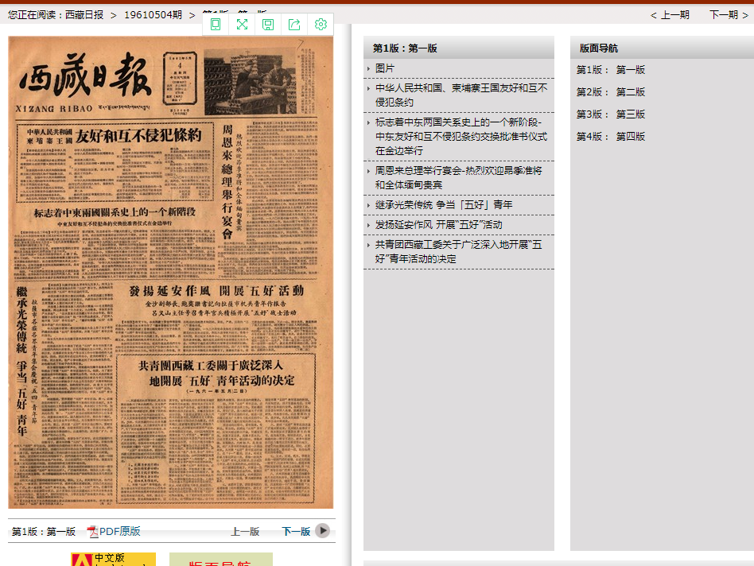Select 第3版：第三版 in page navigation
Viewport: 754px width, 566px height.
[x=611, y=114]
